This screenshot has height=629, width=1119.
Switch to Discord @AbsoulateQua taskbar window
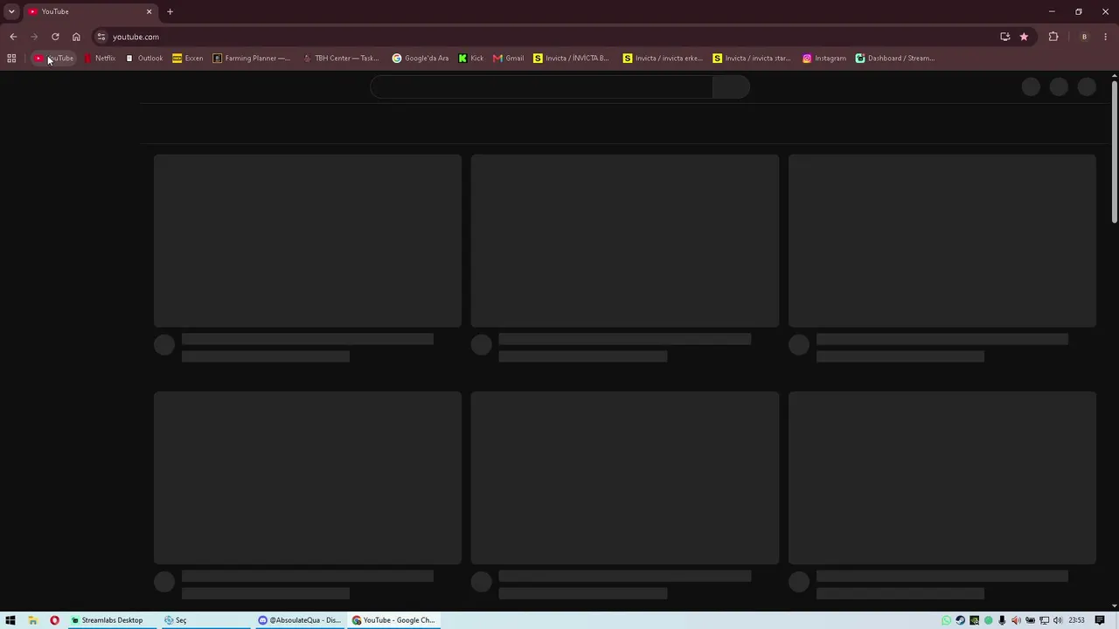(x=300, y=620)
